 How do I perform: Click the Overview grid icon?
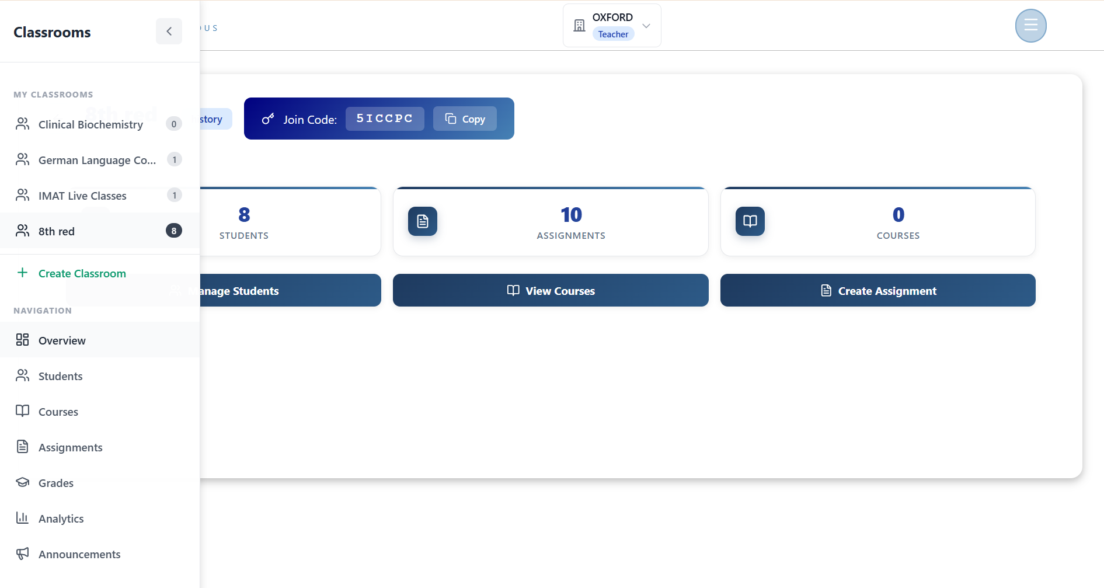22,340
